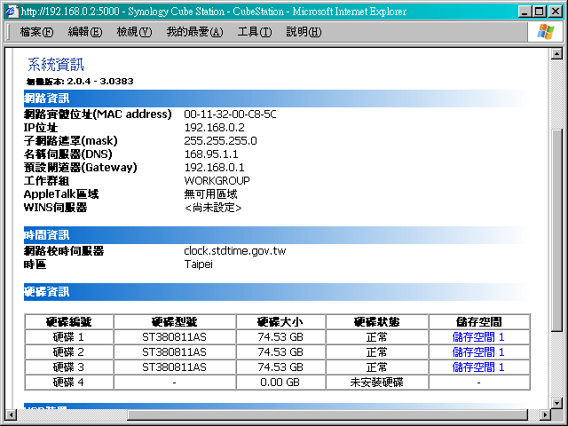Click the horizontal scrollbar right arrow
Screen dimensions: 568x426
[545, 414]
